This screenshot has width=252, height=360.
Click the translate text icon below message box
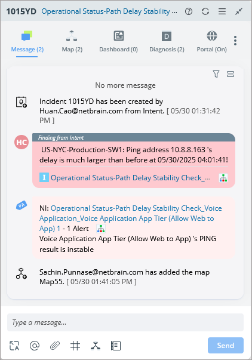(x=14, y=346)
